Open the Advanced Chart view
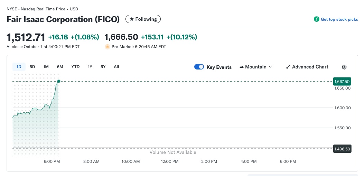 [x=310, y=67]
